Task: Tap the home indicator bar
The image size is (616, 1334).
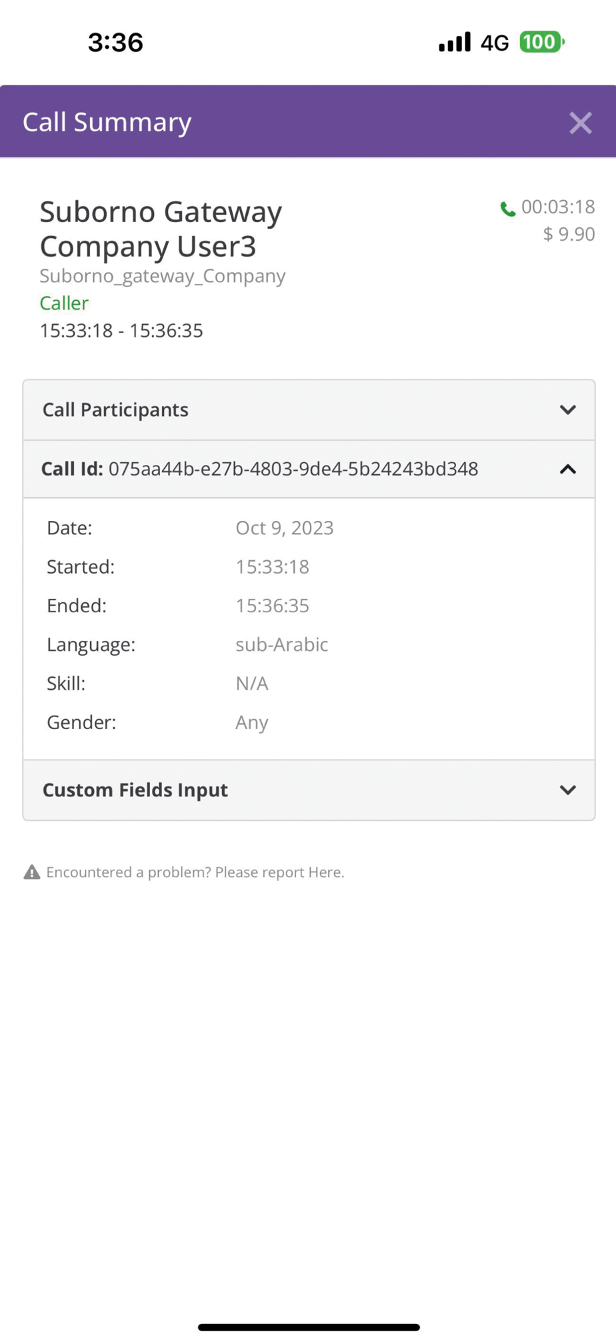Action: 309,1327
